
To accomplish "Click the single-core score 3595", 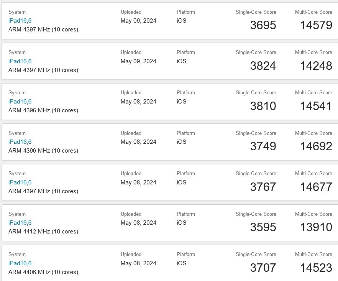I will [x=263, y=227].
